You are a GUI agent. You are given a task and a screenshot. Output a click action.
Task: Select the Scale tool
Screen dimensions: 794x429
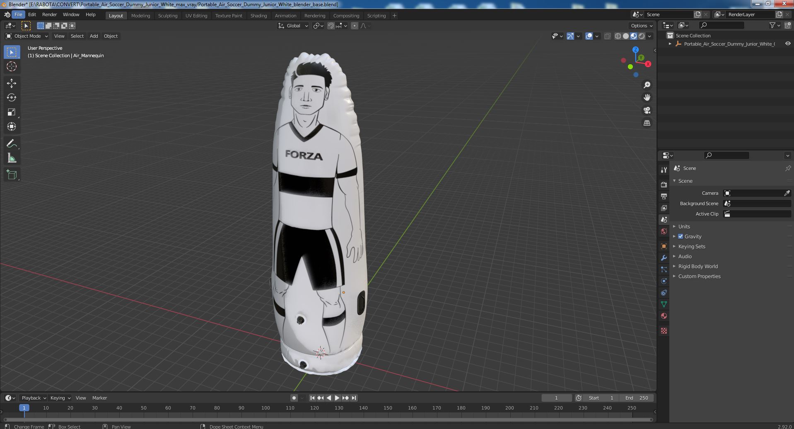pos(12,112)
